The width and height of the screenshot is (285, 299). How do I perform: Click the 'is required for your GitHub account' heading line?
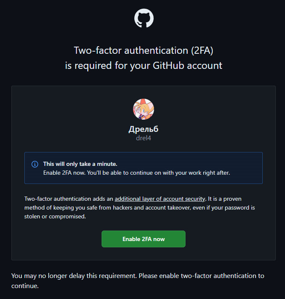point(144,66)
